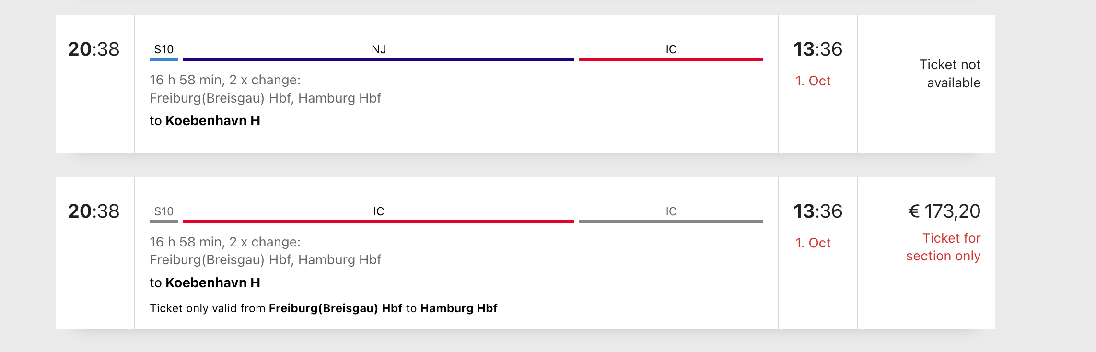
Task: Click the second connection's 20:38 departure time
Action: pyautogui.click(x=93, y=211)
